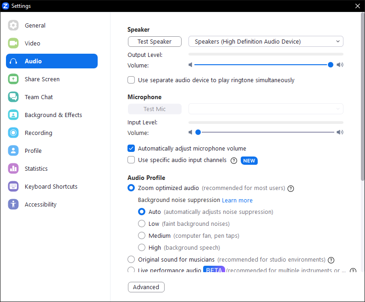Click speaker volume high icon
365x302 pixels.
point(340,65)
